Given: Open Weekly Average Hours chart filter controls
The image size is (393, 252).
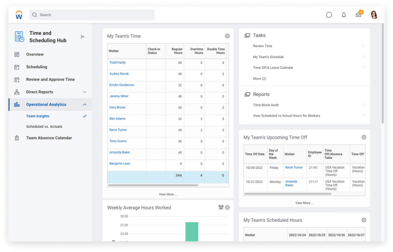Looking at the screenshot, I should (221, 207).
